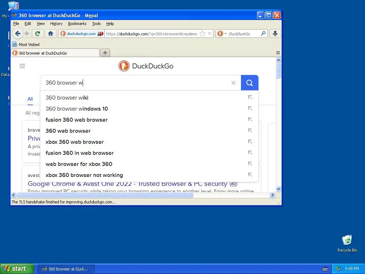Open the Help menu

(110, 24)
